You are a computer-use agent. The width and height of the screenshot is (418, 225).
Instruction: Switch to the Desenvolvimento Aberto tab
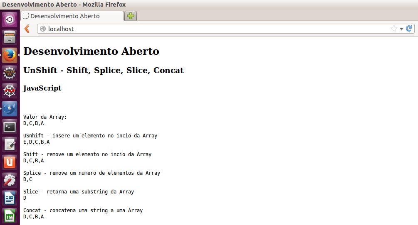click(x=71, y=16)
